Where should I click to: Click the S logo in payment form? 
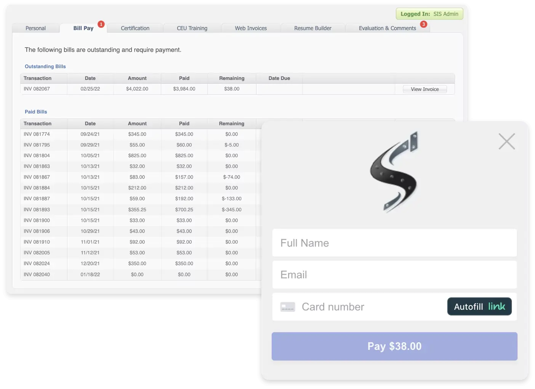click(x=394, y=172)
